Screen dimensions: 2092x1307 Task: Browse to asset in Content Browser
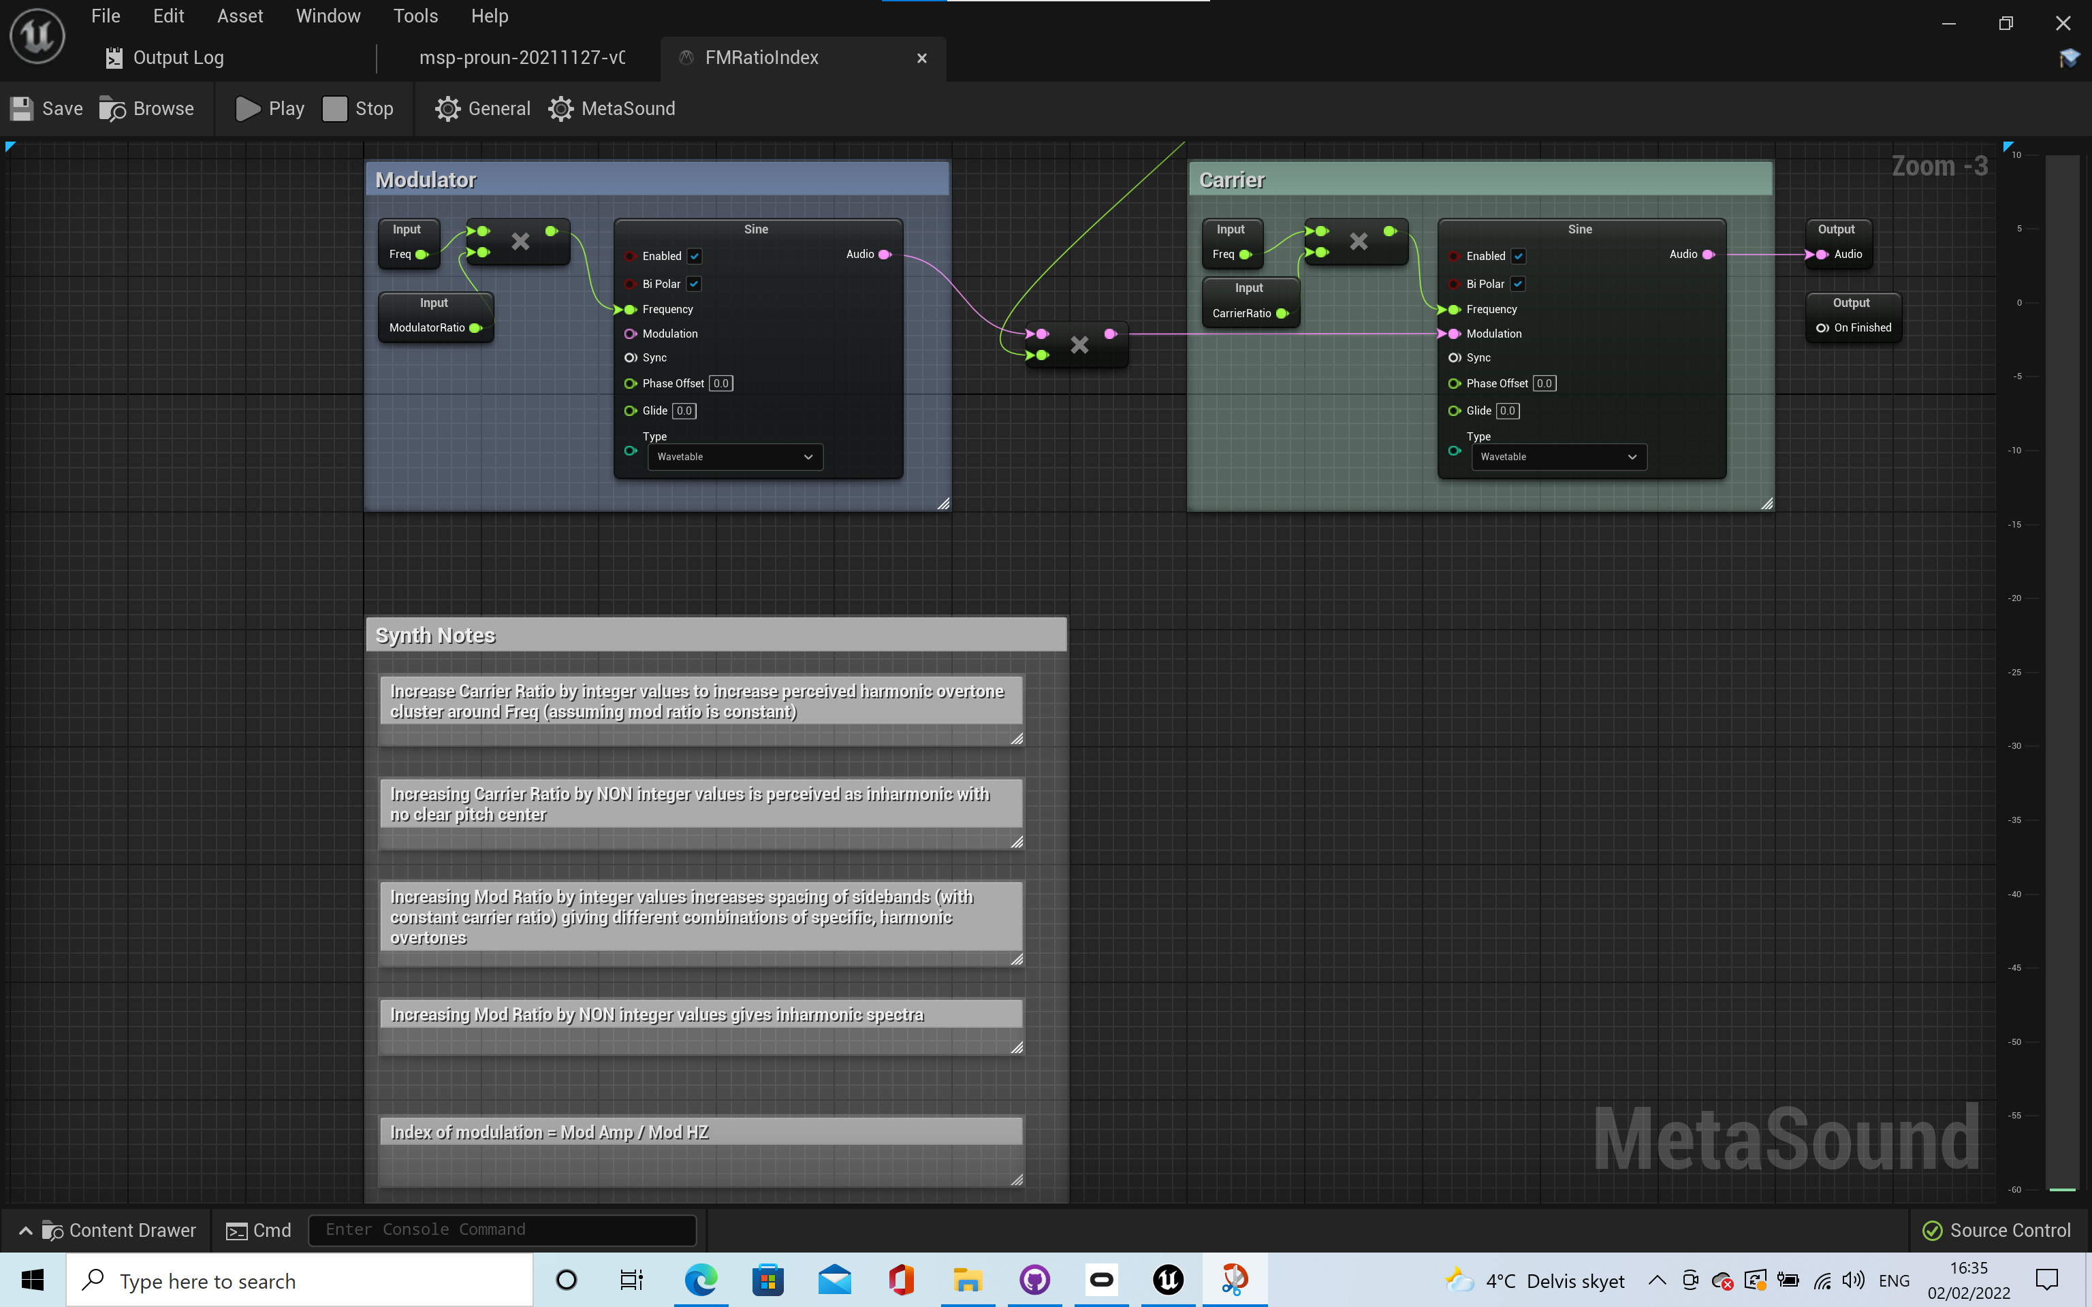coord(146,109)
